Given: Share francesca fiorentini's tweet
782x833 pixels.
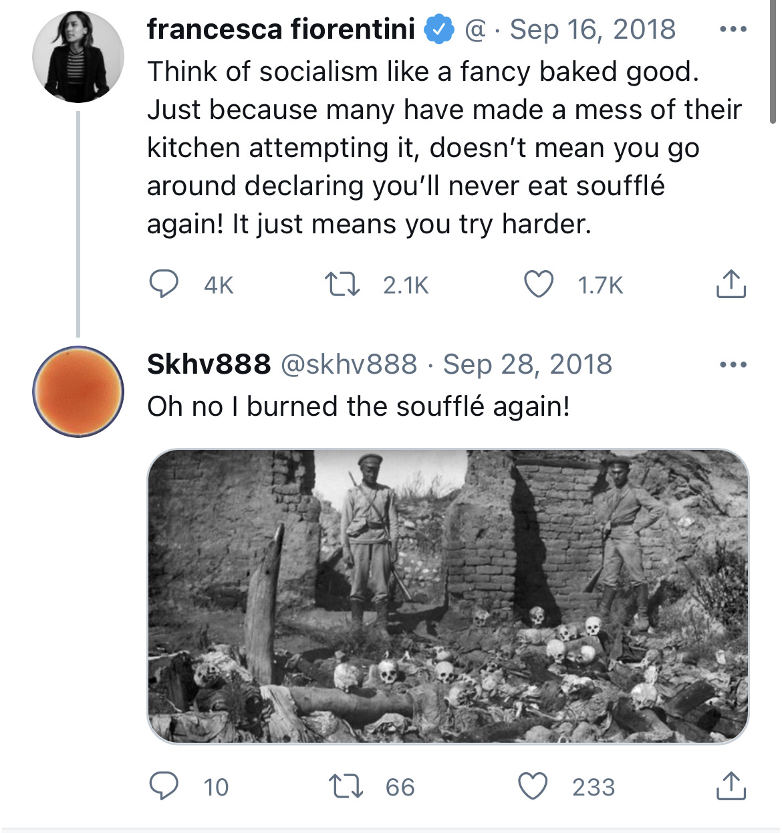Looking at the screenshot, I should point(731,284).
